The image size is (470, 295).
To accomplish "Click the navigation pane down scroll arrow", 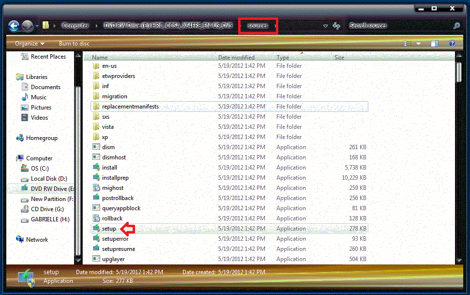I will click(x=78, y=260).
